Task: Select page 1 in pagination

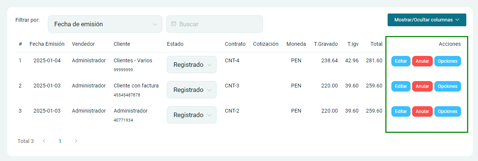Action: point(60,141)
